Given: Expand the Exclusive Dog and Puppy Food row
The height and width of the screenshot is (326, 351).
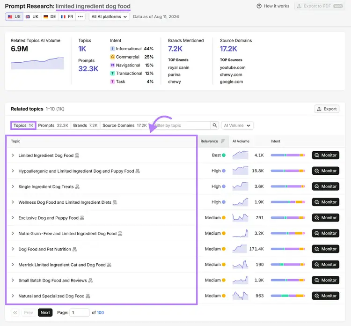Looking at the screenshot, I should tap(13, 218).
